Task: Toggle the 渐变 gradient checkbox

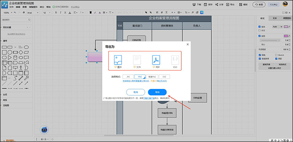Action: 259,30
